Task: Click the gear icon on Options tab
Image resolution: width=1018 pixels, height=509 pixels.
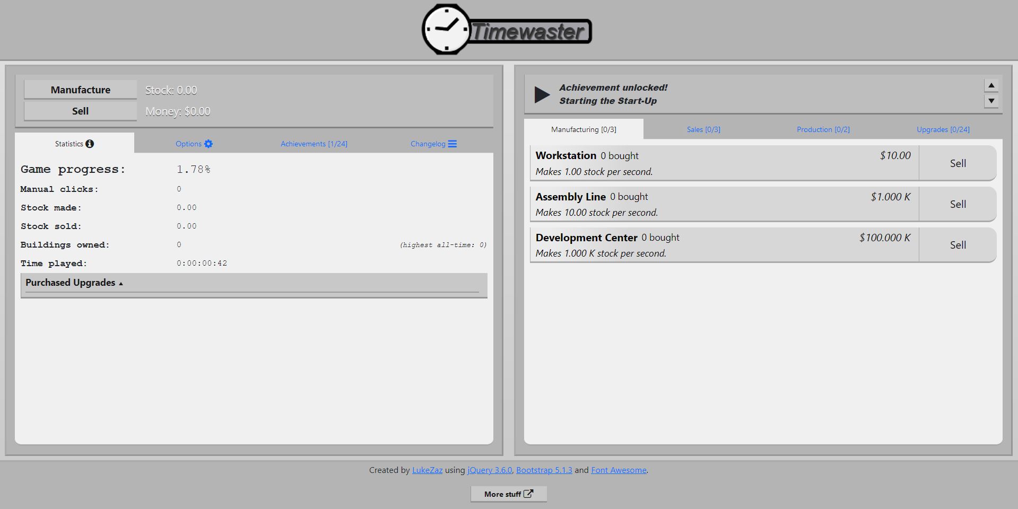Action: tap(208, 144)
